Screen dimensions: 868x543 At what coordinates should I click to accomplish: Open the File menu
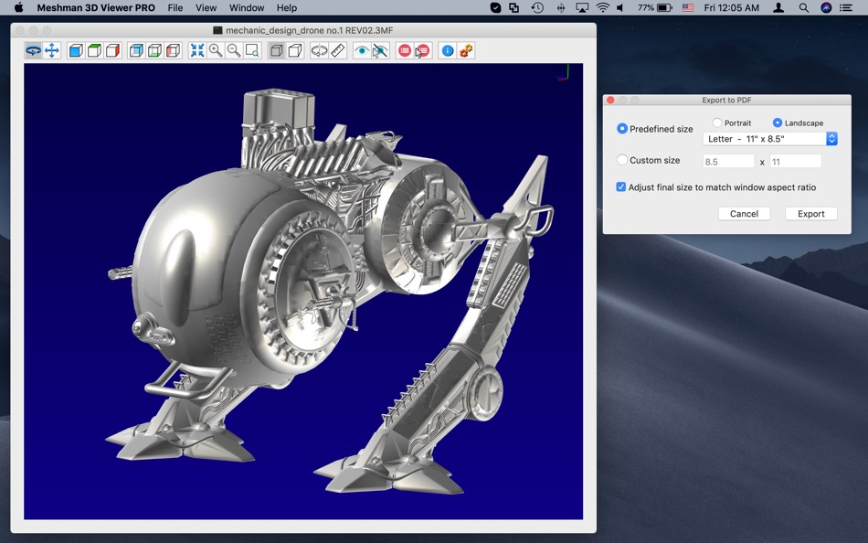(175, 8)
